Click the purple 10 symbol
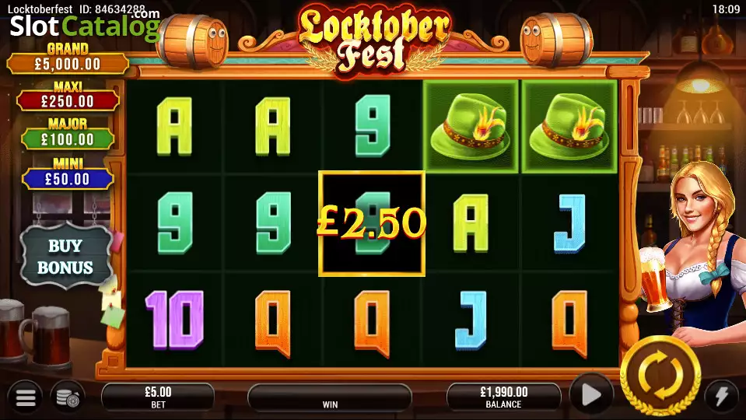This screenshot has height=420, width=746. coord(174,319)
